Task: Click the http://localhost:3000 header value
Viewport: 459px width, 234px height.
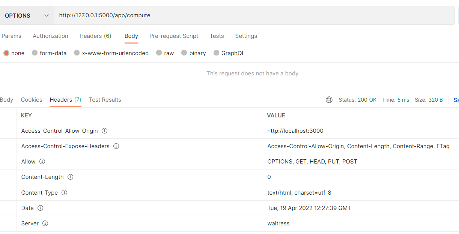Action: point(295,131)
